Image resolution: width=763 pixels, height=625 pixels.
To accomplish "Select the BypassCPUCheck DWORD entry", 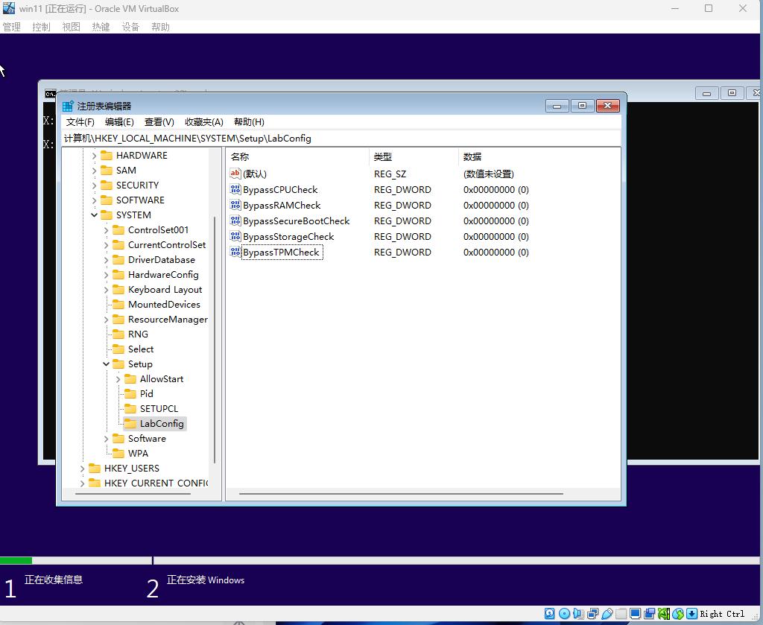I will coord(280,190).
